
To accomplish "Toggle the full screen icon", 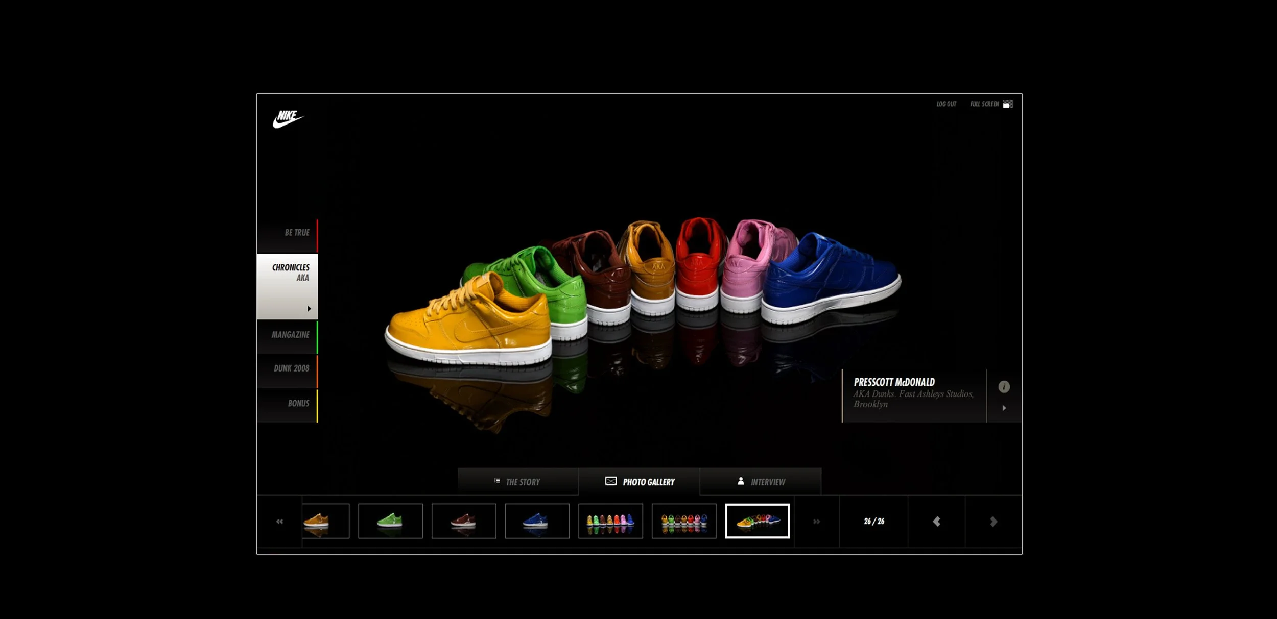I will point(1007,104).
